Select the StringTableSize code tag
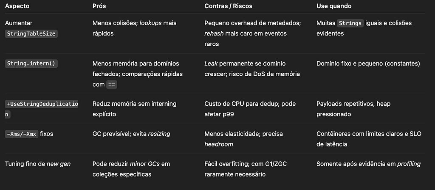This screenshot has width=435, height=190. click(x=31, y=34)
